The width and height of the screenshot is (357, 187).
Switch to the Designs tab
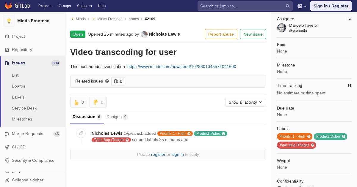117,117
